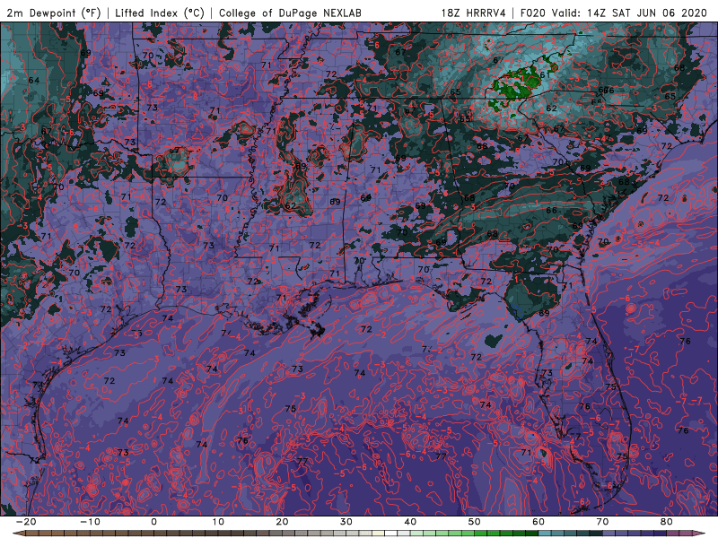718x538 pixels.
Task: Click the '10' color scale label
Action: pyautogui.click(x=218, y=522)
